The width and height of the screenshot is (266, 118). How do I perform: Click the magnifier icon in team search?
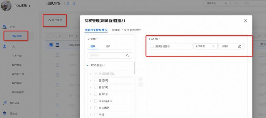[127, 55]
